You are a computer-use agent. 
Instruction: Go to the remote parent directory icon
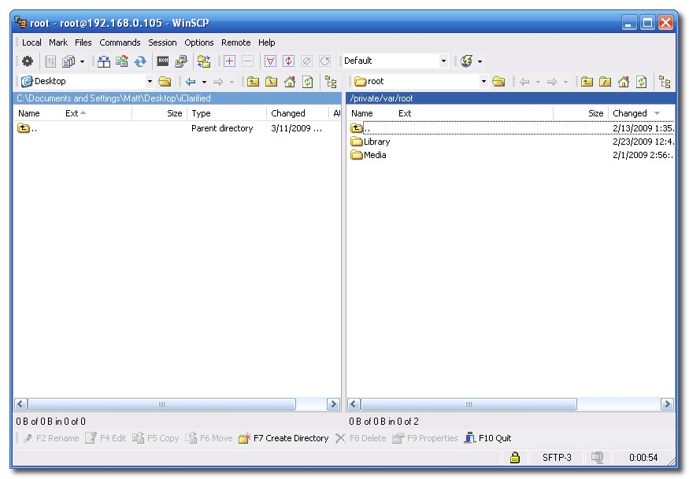[x=587, y=82]
